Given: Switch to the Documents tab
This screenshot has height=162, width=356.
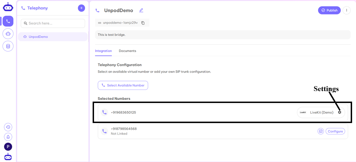Looking at the screenshot, I should (127, 51).
